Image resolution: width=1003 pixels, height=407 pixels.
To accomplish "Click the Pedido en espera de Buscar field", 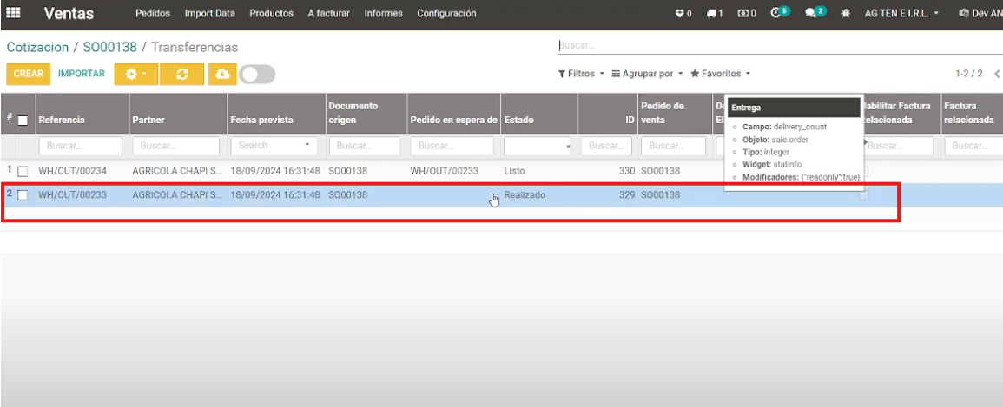I will pyautogui.click(x=452, y=146).
